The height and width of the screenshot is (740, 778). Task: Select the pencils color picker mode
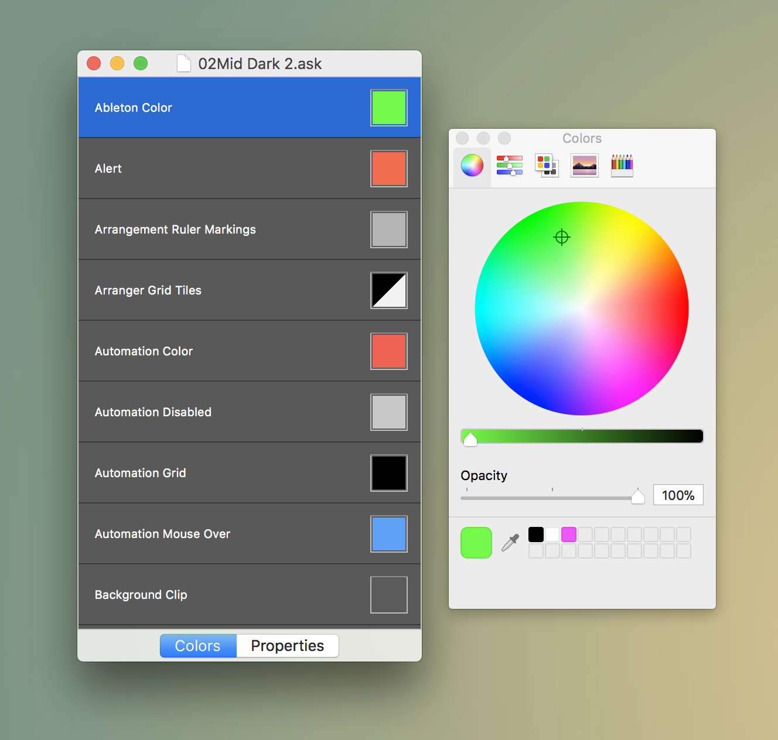[x=622, y=166]
